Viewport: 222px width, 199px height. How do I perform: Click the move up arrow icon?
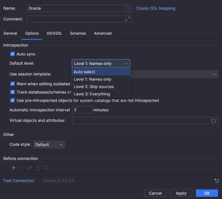pos(38,168)
